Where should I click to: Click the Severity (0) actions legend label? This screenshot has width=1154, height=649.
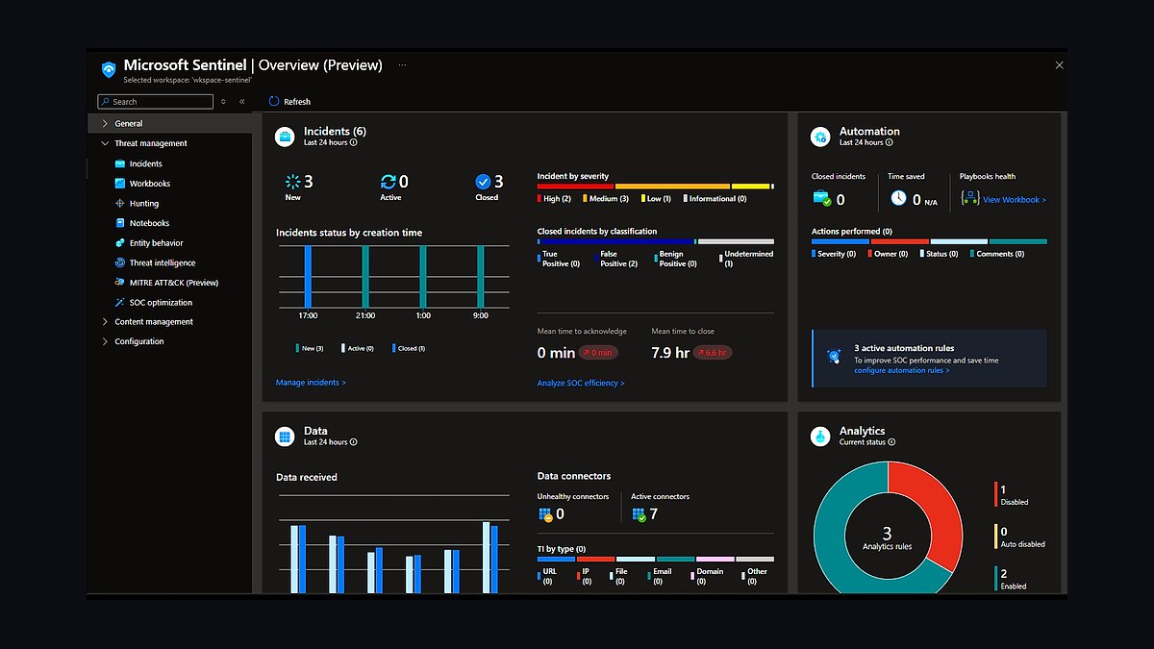(837, 254)
